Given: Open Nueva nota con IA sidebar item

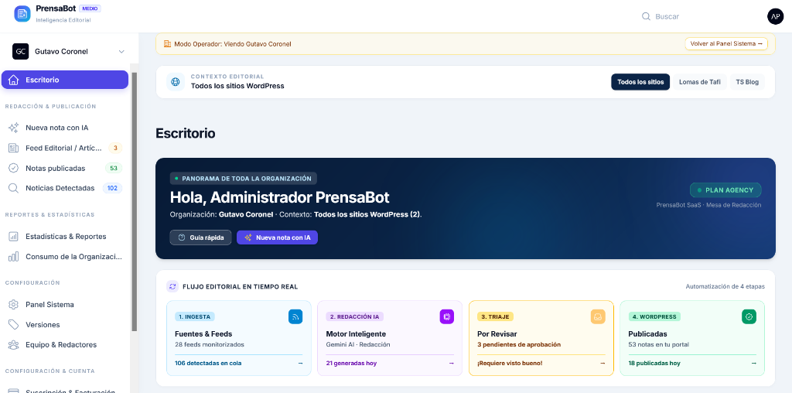Looking at the screenshot, I should (x=65, y=128).
